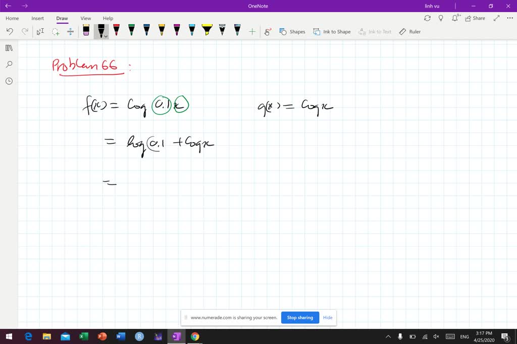This screenshot has height=344, width=517.
Task: Toggle the Shapes drawing mode
Action: tap(292, 31)
